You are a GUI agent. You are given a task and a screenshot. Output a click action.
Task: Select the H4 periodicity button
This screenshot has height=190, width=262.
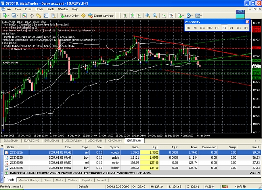[224, 28]
